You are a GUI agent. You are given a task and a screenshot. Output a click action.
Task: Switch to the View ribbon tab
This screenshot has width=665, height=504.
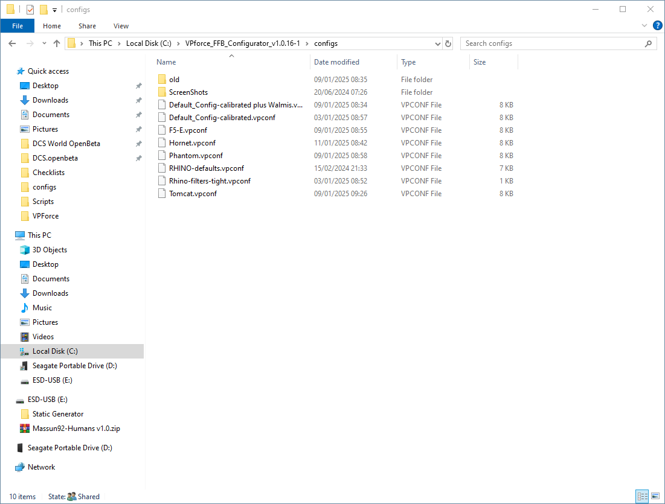(x=121, y=26)
